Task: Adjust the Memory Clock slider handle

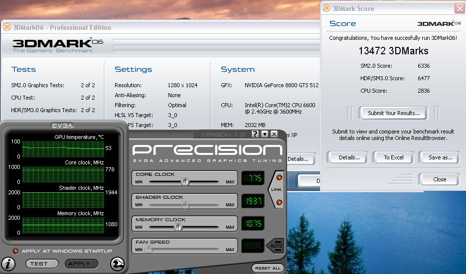Action: coord(178,227)
